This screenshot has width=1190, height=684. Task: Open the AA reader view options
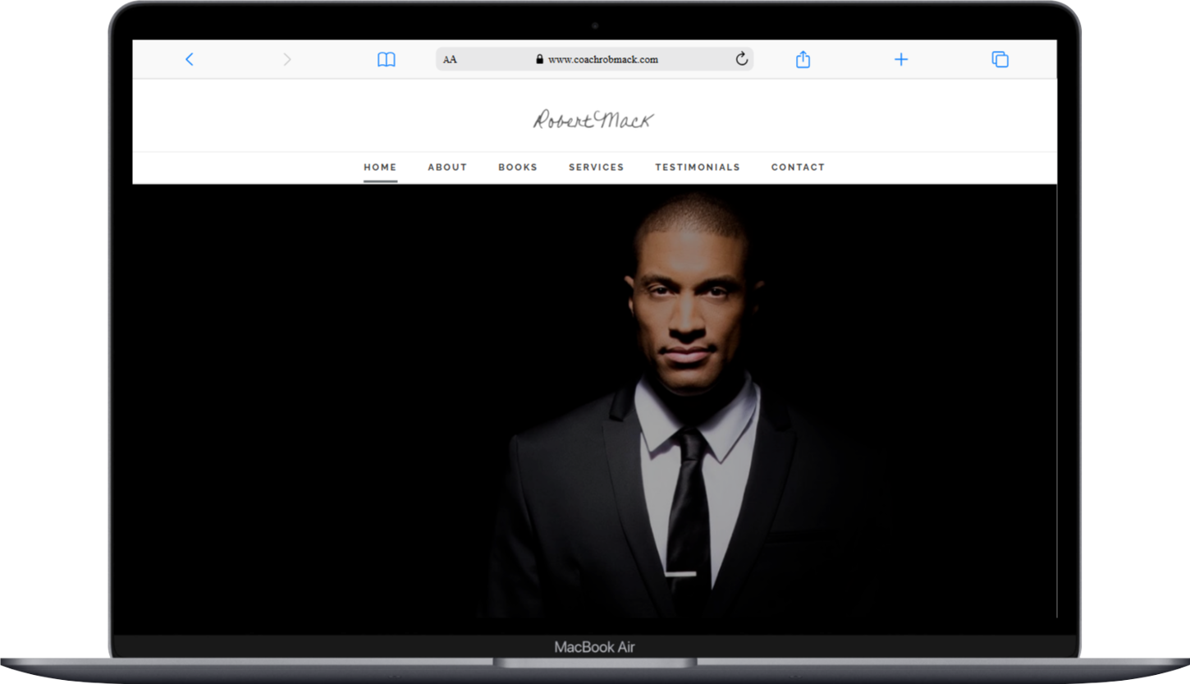click(450, 59)
